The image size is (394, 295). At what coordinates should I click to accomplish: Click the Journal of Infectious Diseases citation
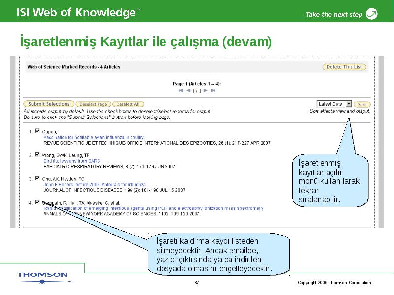[x=114, y=190]
